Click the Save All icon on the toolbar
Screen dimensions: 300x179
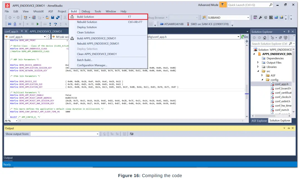point(58,17)
